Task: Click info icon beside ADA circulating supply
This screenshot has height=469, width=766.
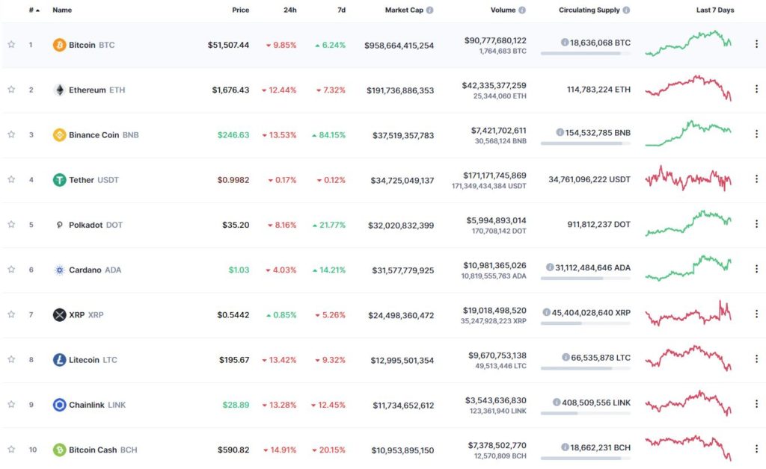Action: point(550,267)
